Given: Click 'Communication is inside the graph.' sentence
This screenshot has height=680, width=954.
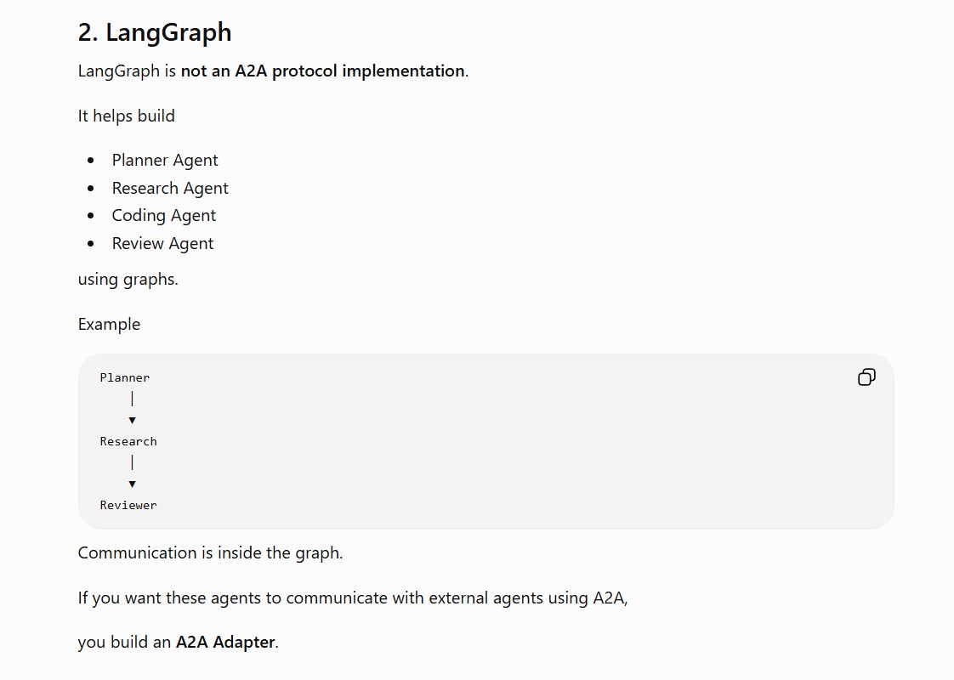Looking at the screenshot, I should (210, 552).
